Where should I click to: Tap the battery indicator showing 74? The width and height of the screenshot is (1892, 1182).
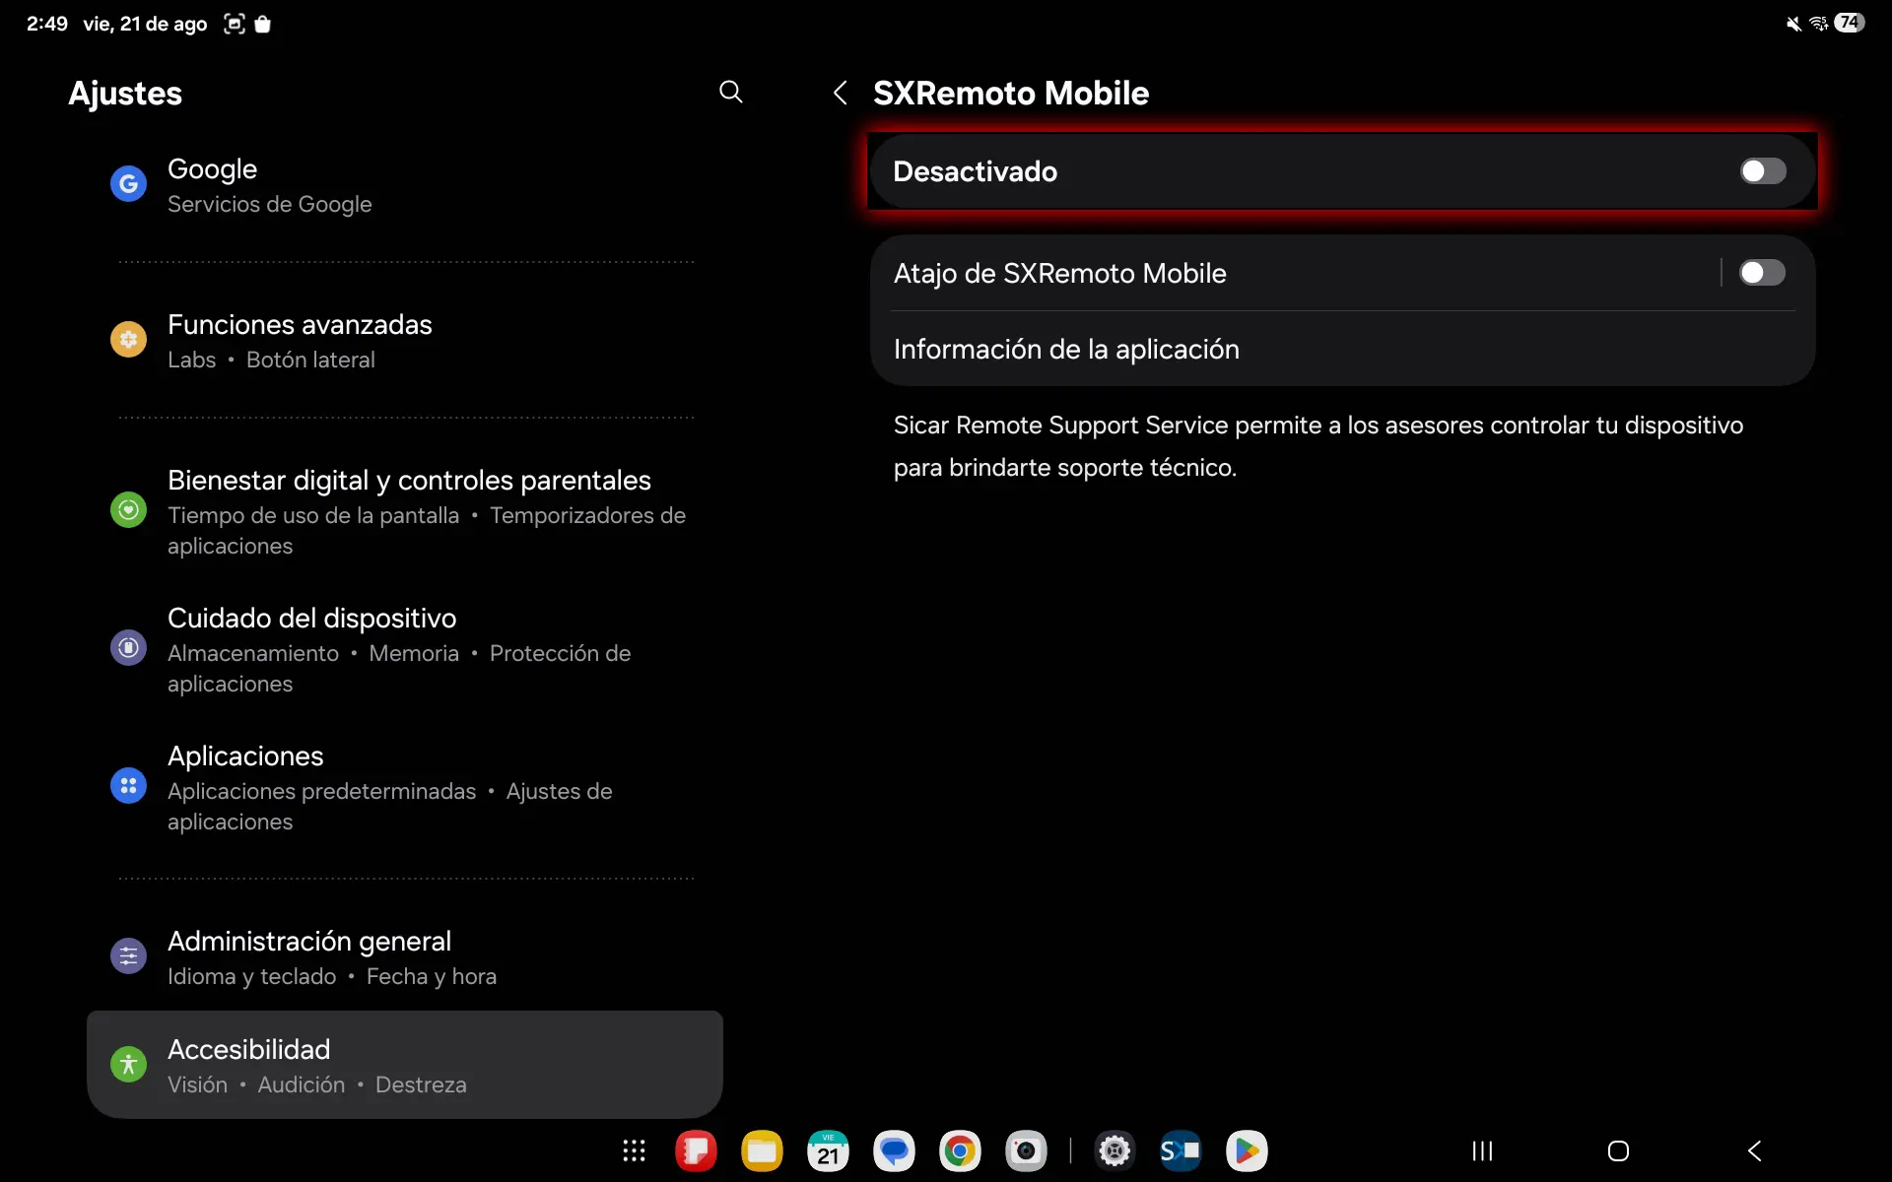(x=1849, y=23)
